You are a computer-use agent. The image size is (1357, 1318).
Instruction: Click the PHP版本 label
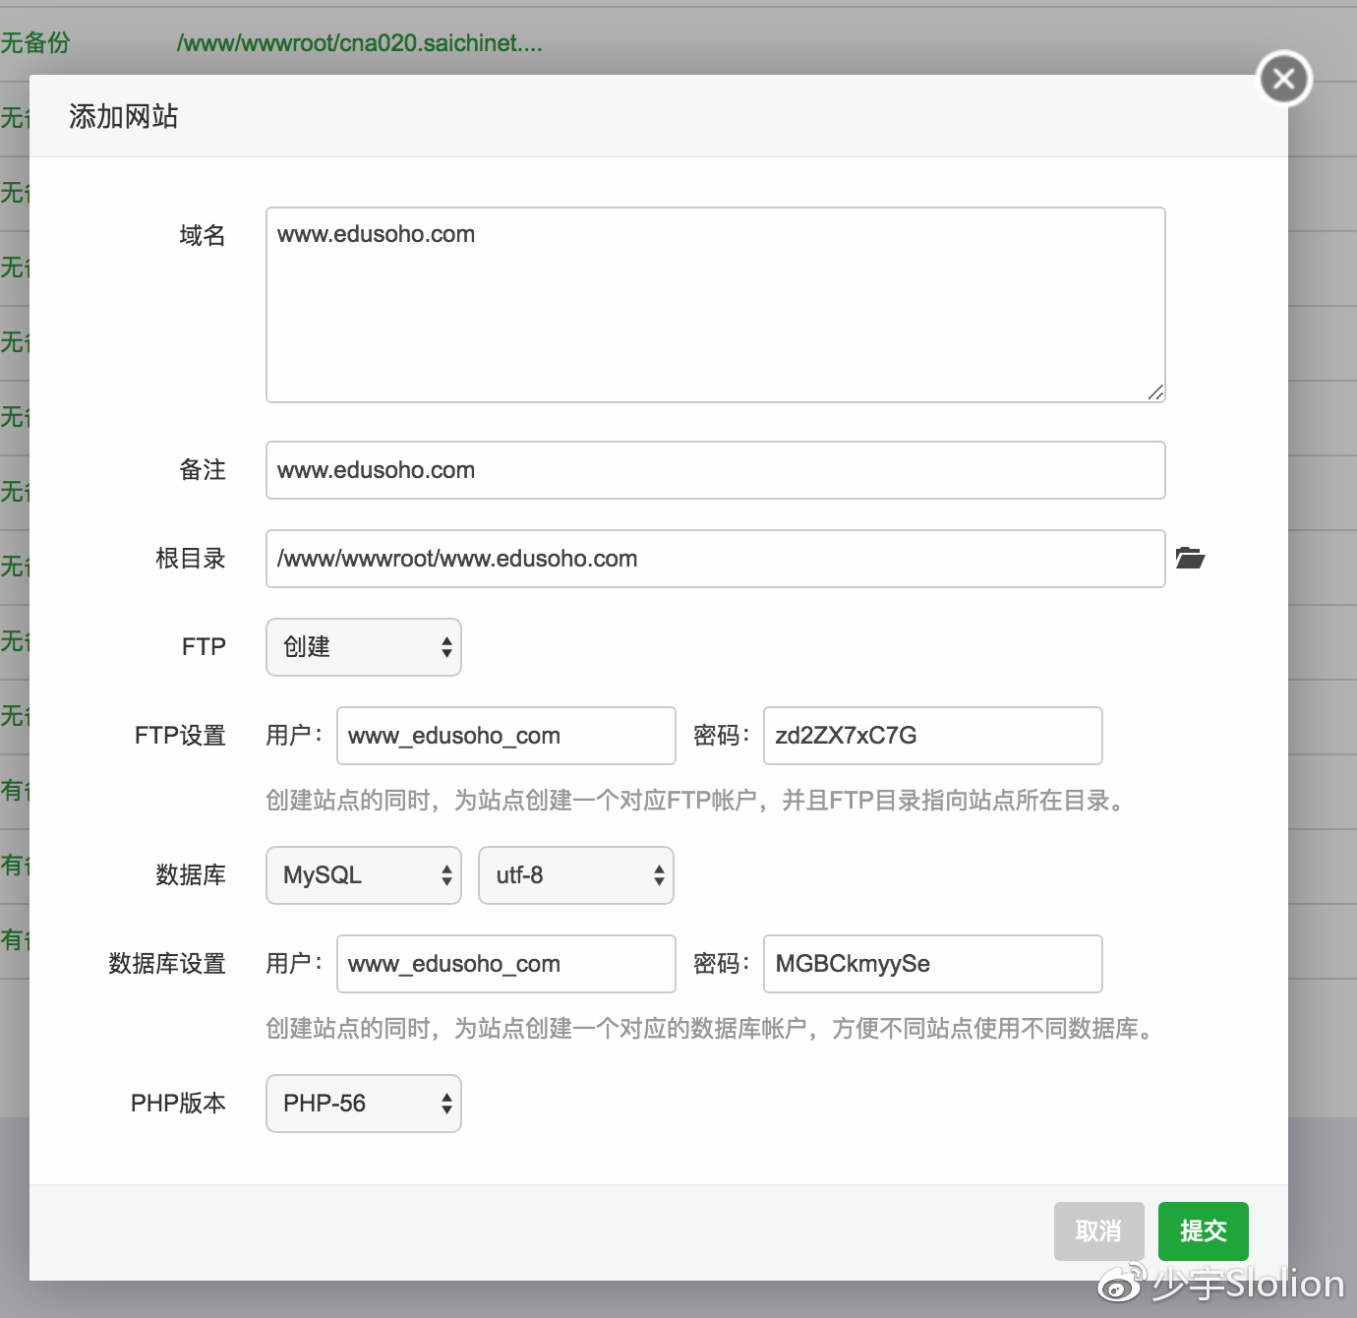click(x=178, y=1104)
